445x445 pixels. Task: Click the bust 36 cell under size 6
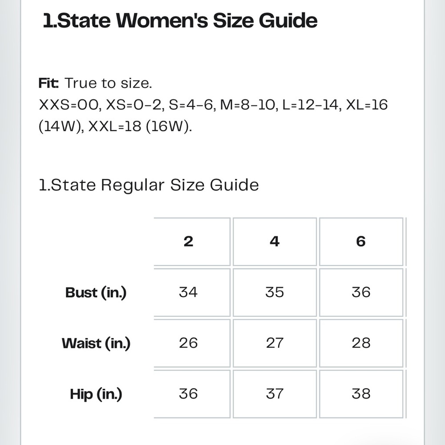pos(361,292)
